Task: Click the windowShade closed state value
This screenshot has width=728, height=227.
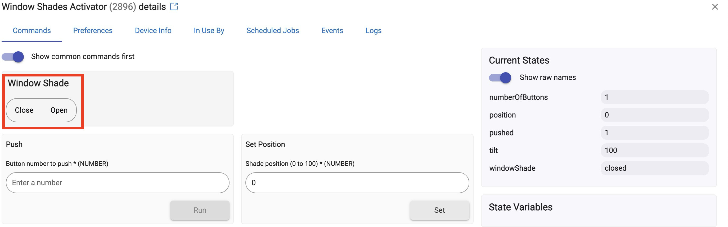Action: tap(655, 168)
